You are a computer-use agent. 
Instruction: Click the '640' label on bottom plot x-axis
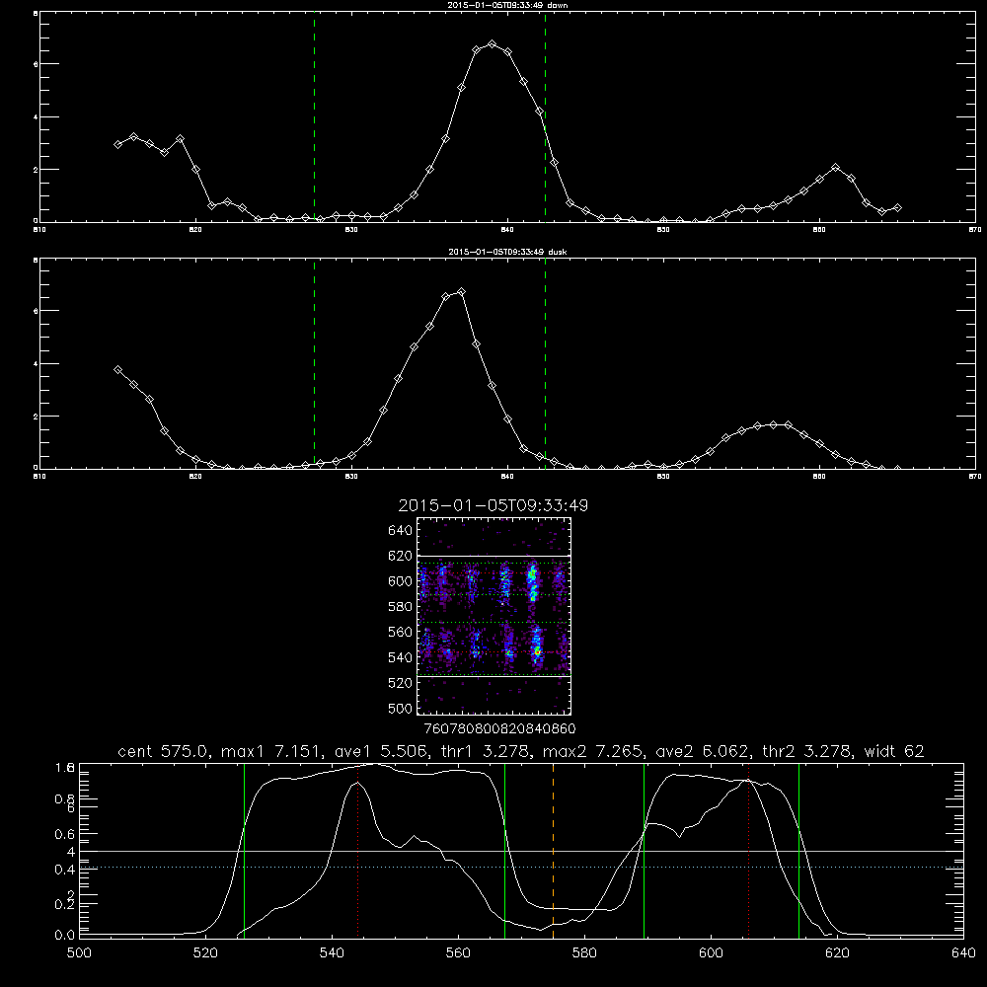click(963, 953)
